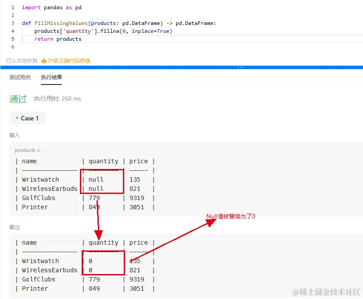
Task: Click Printer in the input table
Action: (35, 207)
